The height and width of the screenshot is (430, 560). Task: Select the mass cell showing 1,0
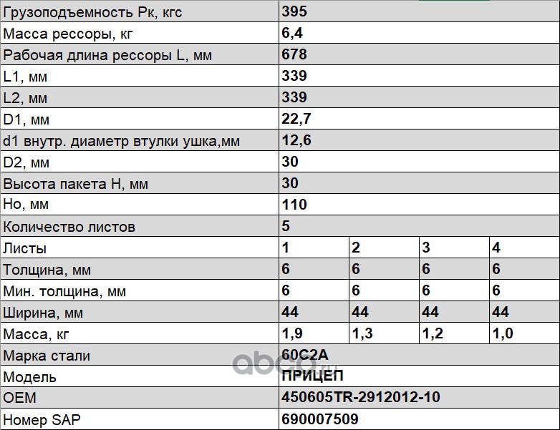(x=502, y=333)
